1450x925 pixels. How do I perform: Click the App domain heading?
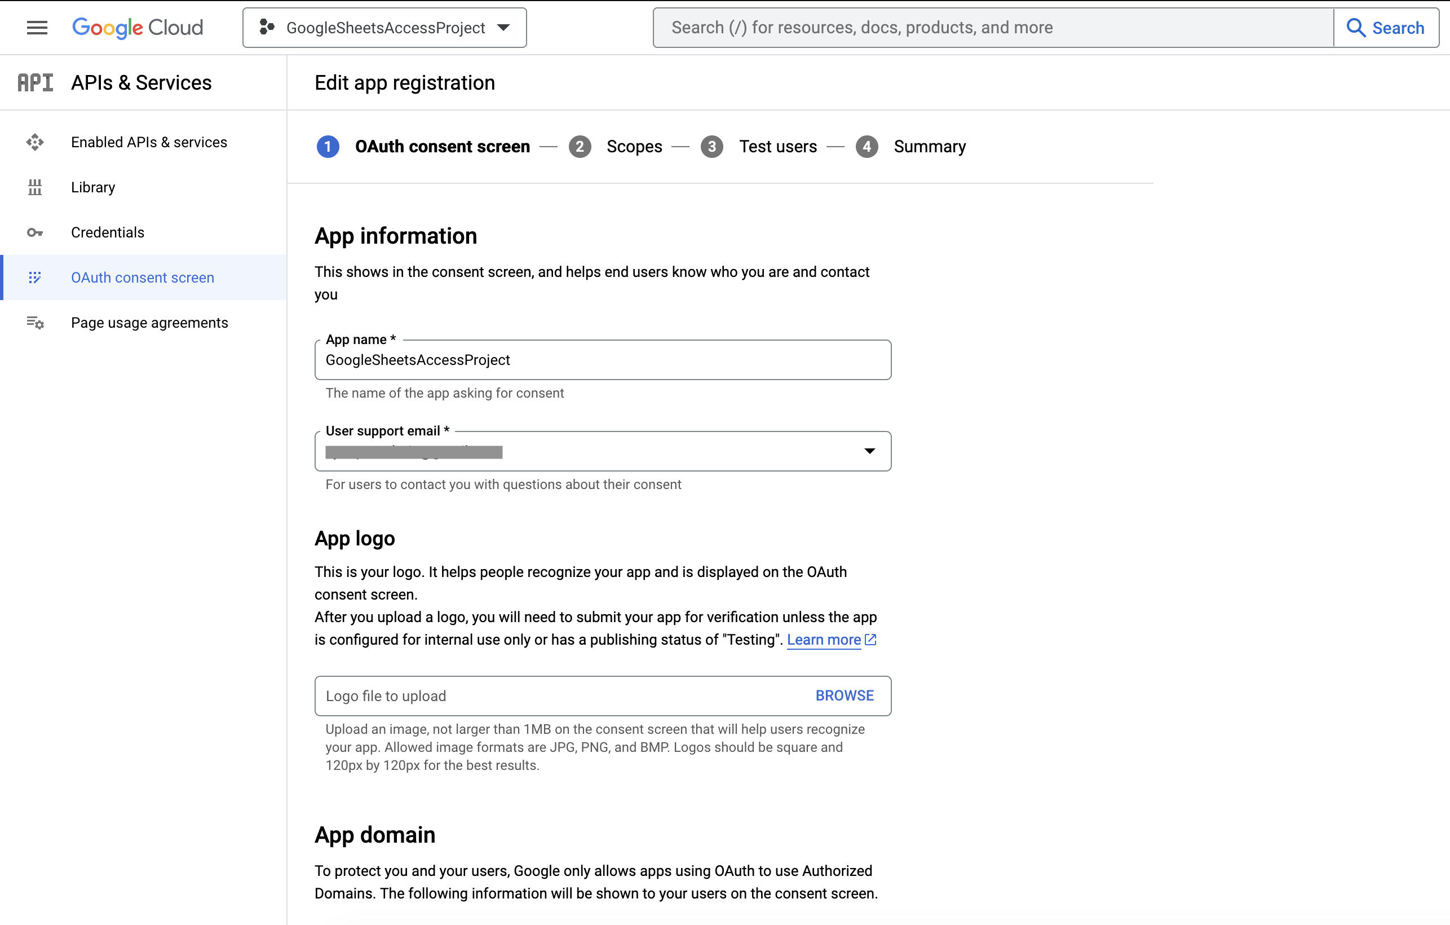tap(374, 835)
